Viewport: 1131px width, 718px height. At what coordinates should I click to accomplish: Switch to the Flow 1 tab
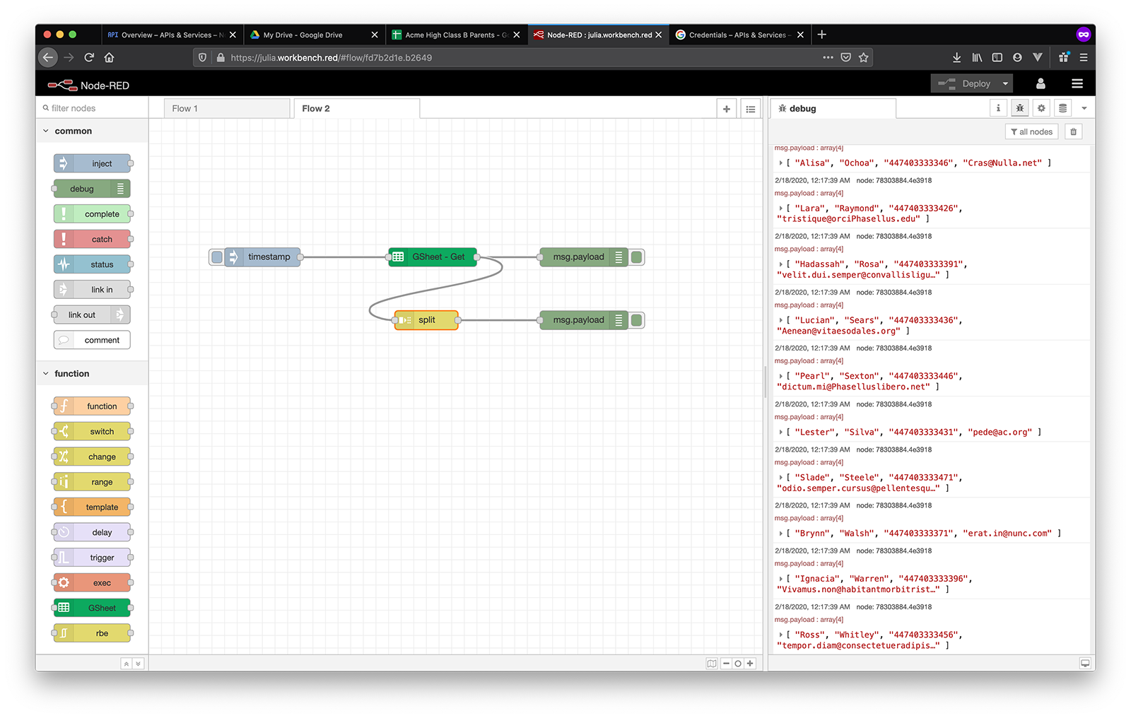pyautogui.click(x=227, y=108)
